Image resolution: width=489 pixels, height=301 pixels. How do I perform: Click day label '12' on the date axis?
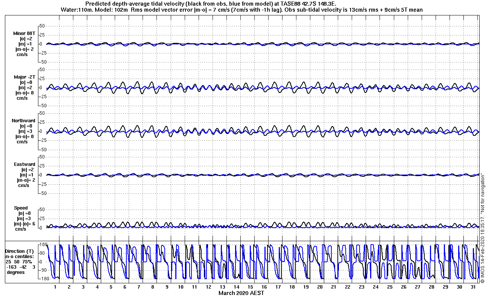(208, 287)
